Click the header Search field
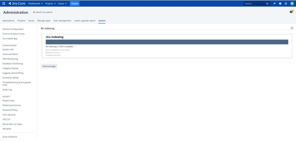 [257, 4]
